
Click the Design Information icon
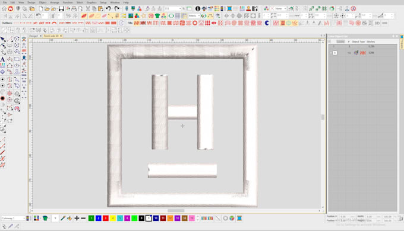[x=198, y=9]
